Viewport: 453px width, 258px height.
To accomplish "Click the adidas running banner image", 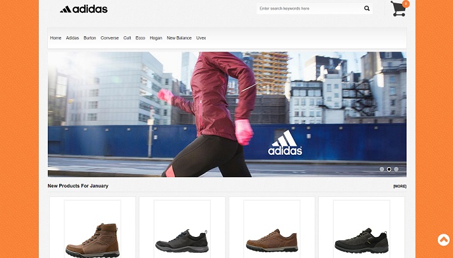I will coord(227,114).
